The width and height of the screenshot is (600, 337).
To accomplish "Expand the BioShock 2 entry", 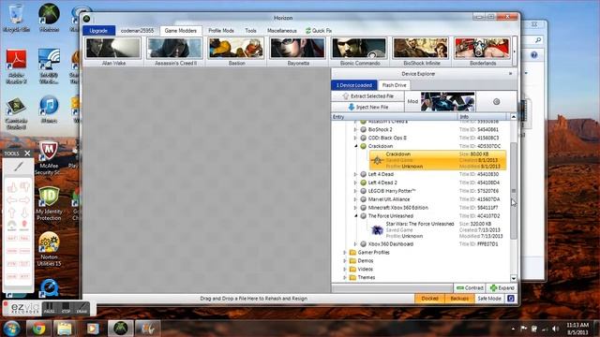I will (x=355, y=129).
